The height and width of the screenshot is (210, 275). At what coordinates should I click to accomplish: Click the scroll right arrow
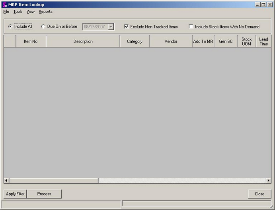pyautogui.click(x=269, y=181)
